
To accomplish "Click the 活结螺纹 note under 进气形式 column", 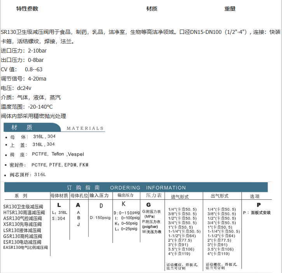I will click(182, 266).
